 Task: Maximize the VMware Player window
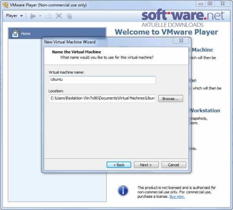[210, 3]
